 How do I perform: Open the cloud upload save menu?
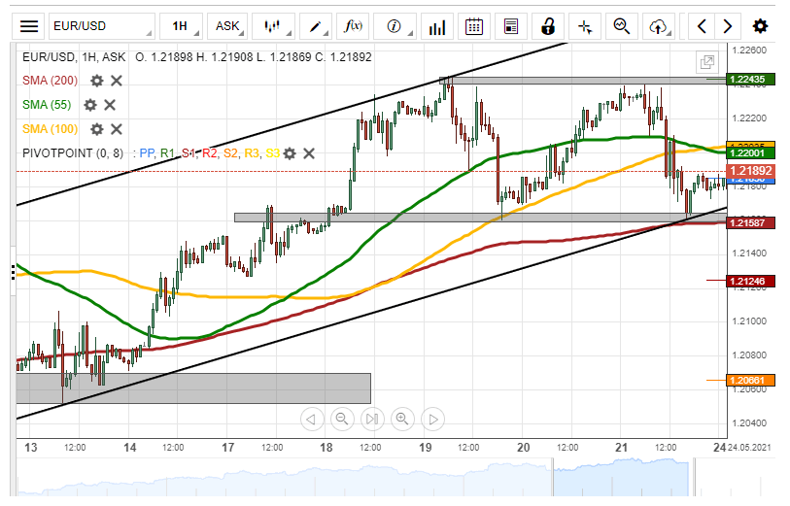click(659, 26)
